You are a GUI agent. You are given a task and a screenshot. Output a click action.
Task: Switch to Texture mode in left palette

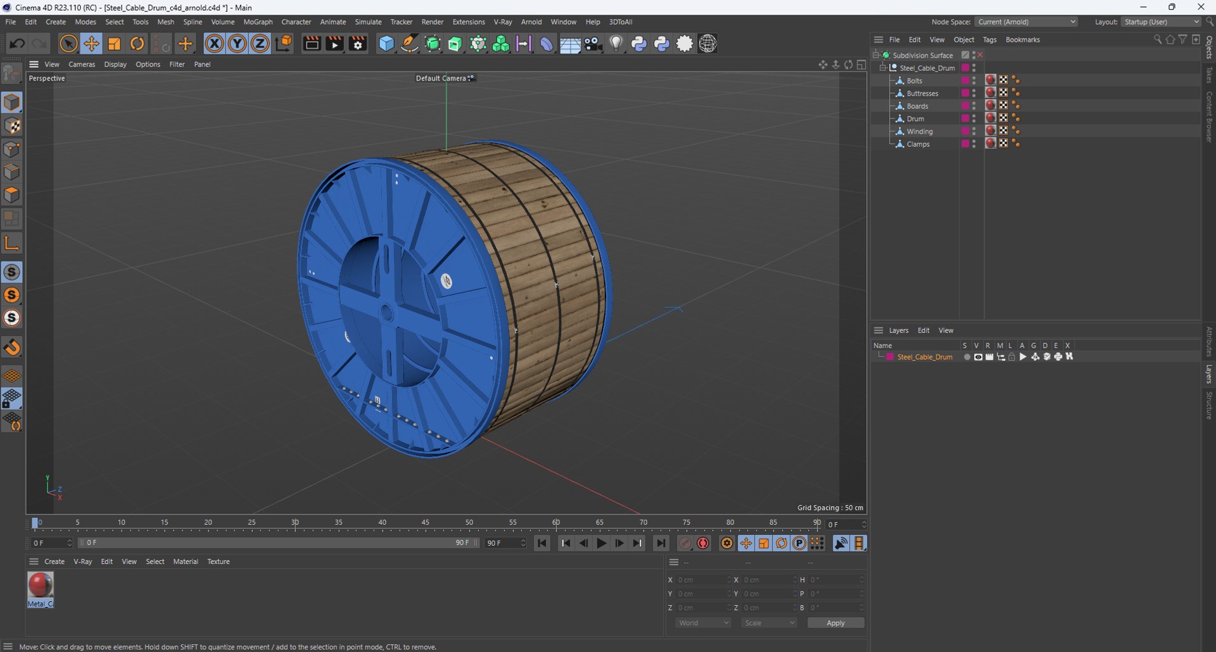pyautogui.click(x=12, y=126)
